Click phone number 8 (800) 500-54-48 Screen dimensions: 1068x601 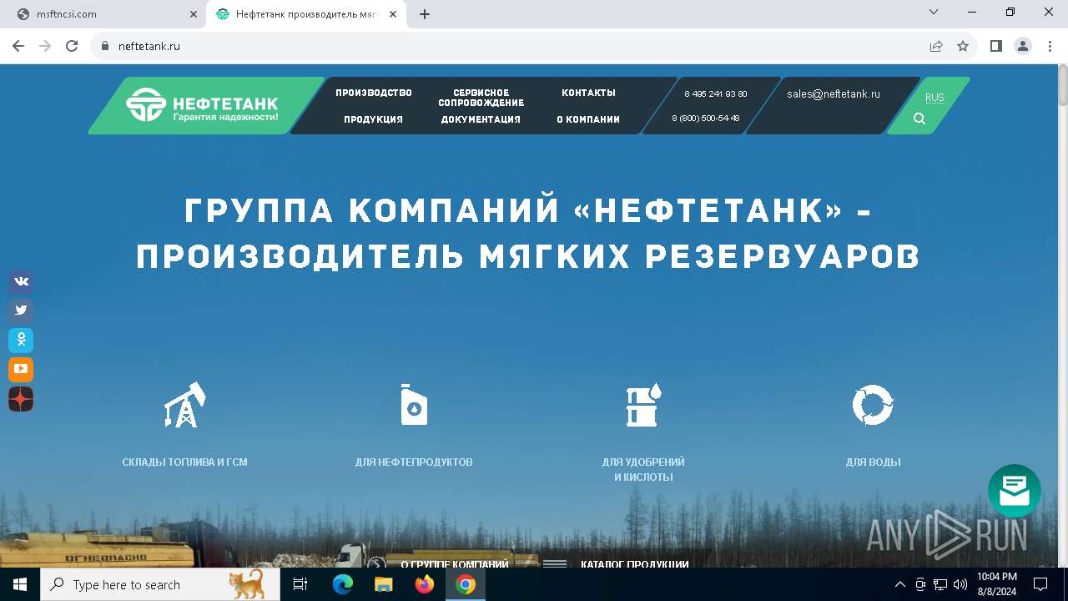706,119
